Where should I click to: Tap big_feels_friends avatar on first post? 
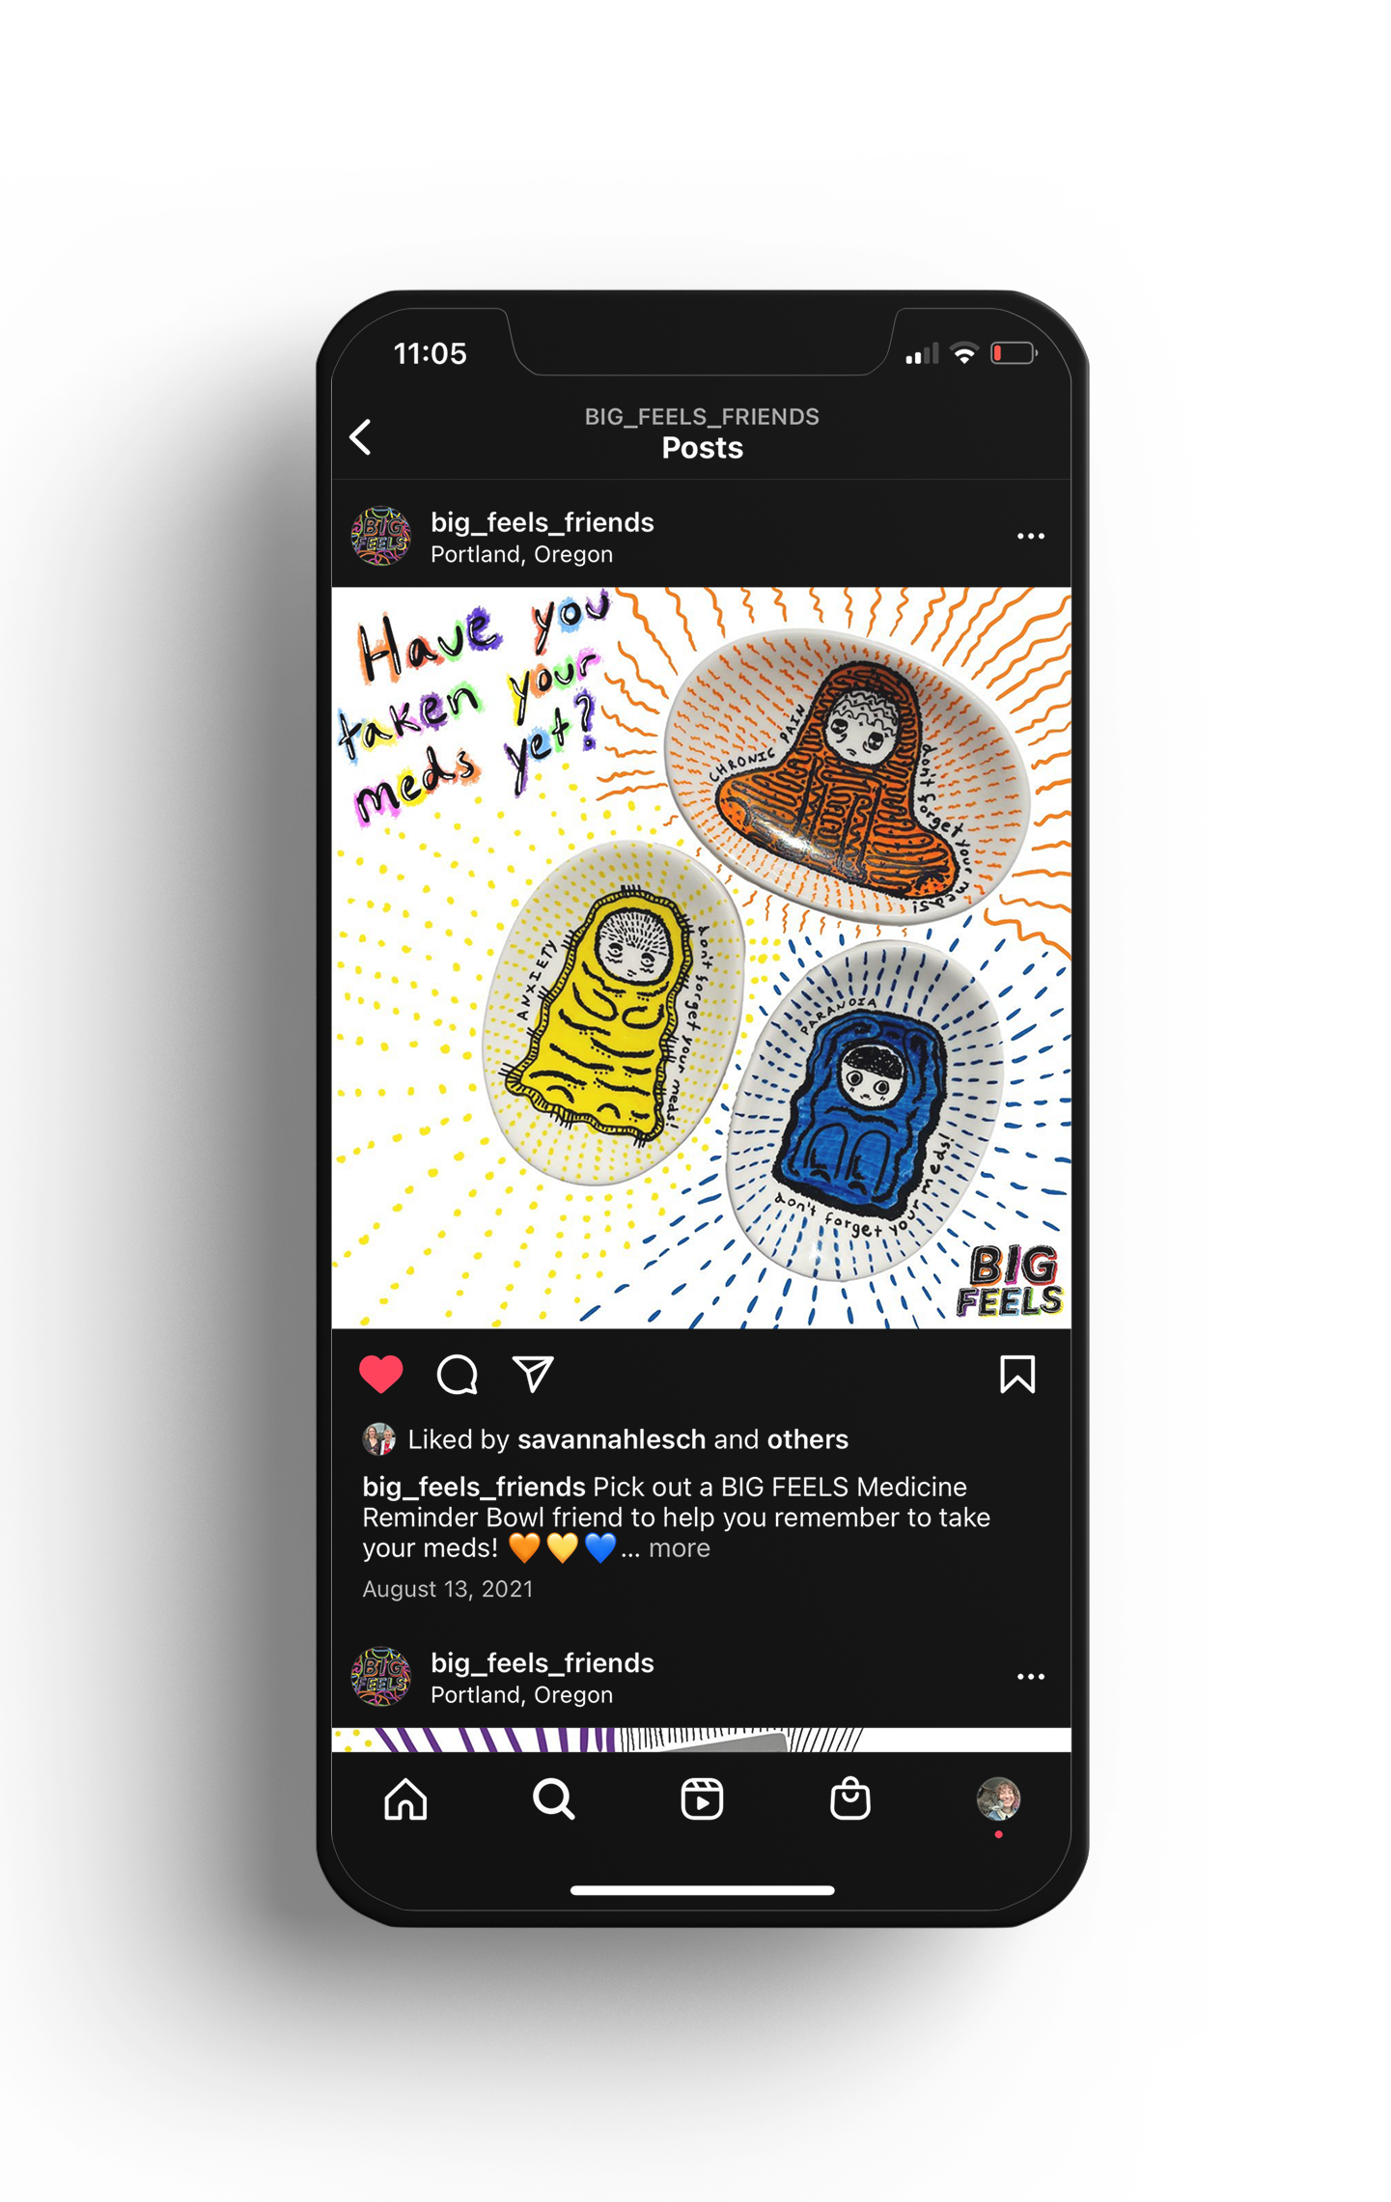tap(380, 537)
